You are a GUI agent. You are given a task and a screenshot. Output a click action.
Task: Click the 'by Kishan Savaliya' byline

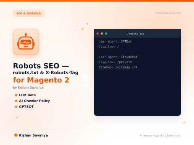point(28,87)
